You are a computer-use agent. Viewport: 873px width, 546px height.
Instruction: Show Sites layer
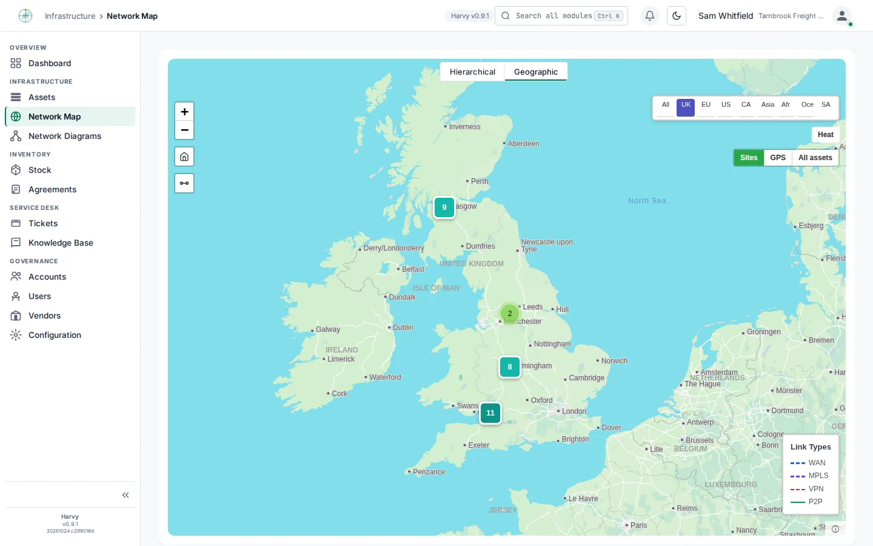[749, 158]
